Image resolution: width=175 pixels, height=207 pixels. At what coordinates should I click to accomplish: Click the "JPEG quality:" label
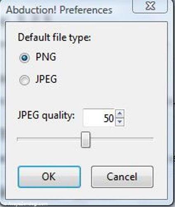click(x=46, y=116)
